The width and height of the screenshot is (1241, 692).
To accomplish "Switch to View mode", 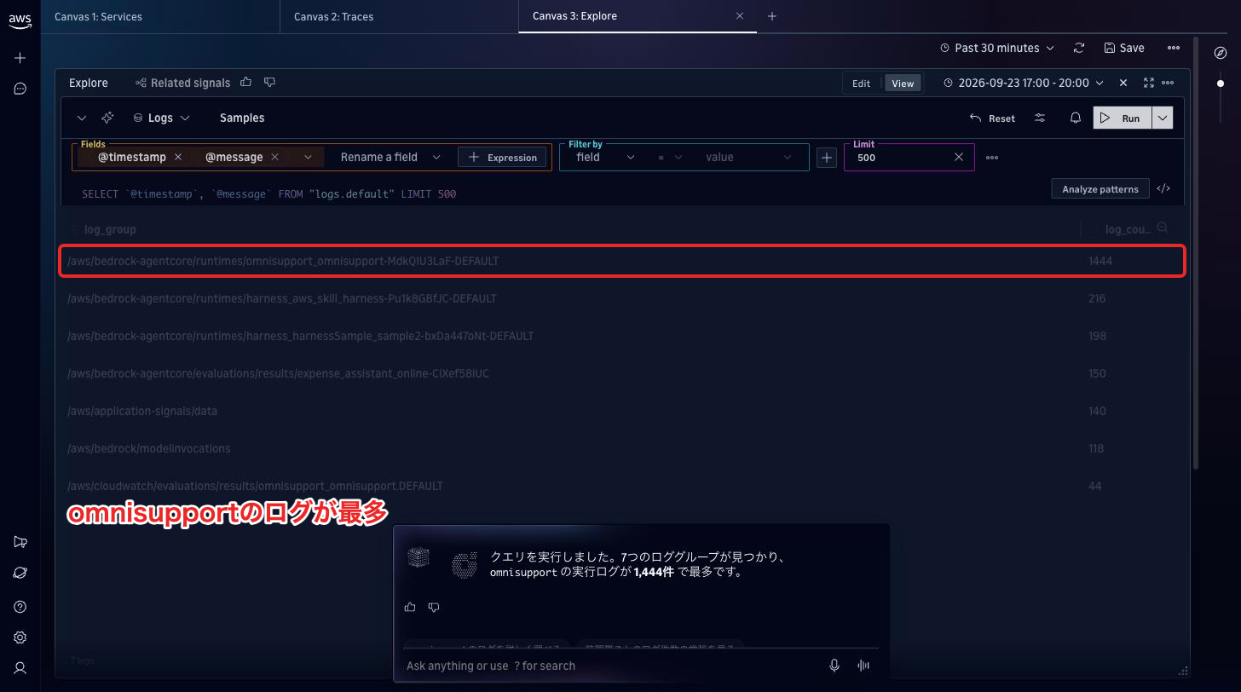I will click(903, 84).
